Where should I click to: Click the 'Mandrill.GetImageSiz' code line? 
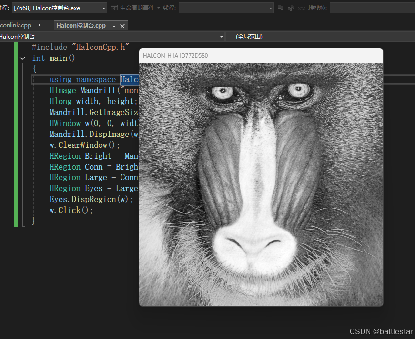94,112
